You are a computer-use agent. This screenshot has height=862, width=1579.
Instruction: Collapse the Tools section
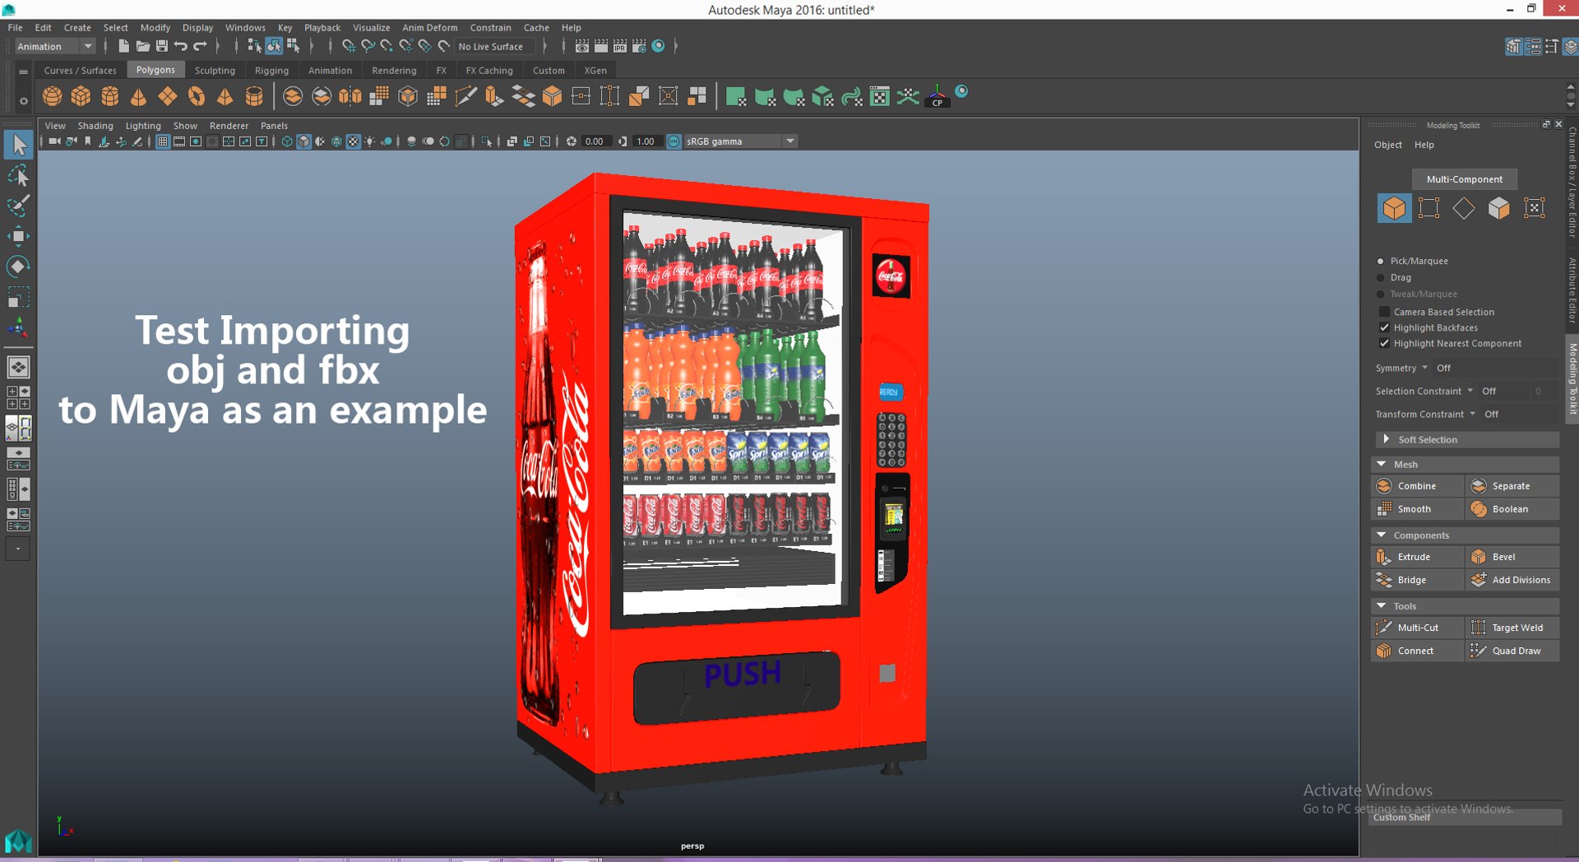[1466, 606]
